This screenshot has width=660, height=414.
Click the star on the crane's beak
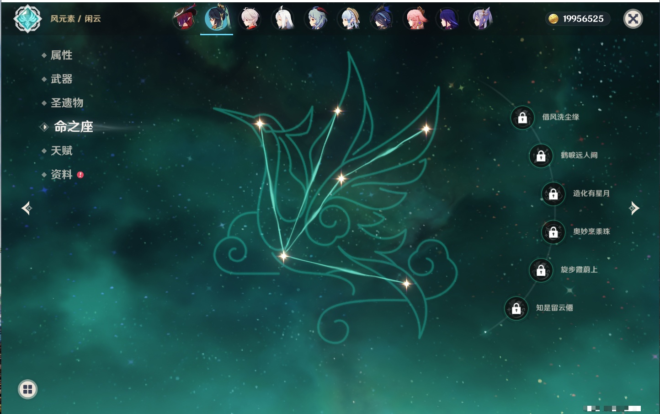tap(260, 124)
